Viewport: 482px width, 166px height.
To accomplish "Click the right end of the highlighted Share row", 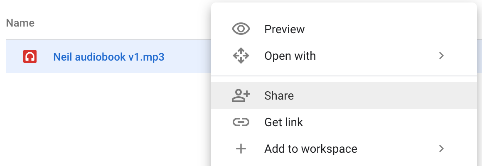I will point(430,95).
